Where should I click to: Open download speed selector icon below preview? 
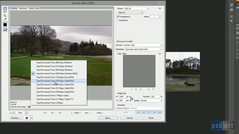tap(29, 107)
